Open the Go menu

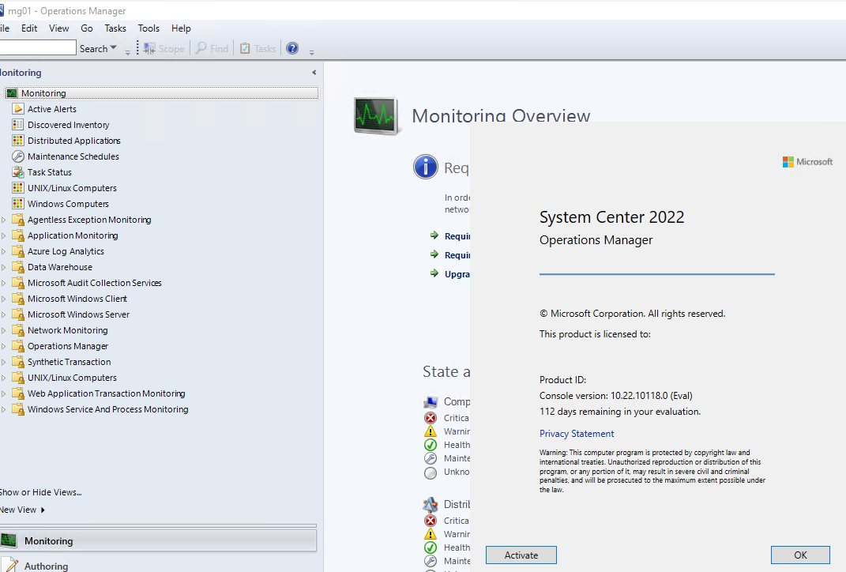(87, 28)
